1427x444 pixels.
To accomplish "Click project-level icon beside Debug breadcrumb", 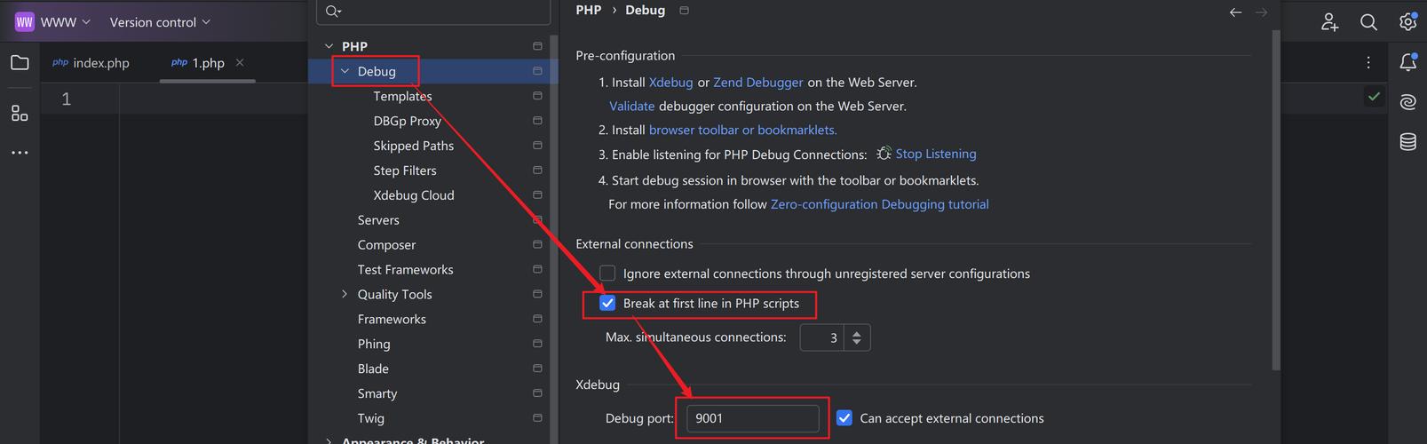I will (x=684, y=11).
